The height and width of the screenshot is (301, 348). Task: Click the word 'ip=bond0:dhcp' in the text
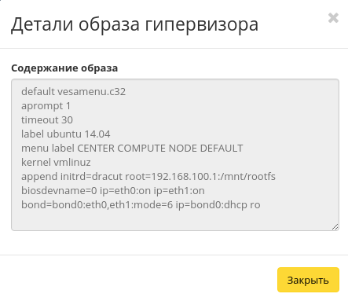tap(211, 205)
